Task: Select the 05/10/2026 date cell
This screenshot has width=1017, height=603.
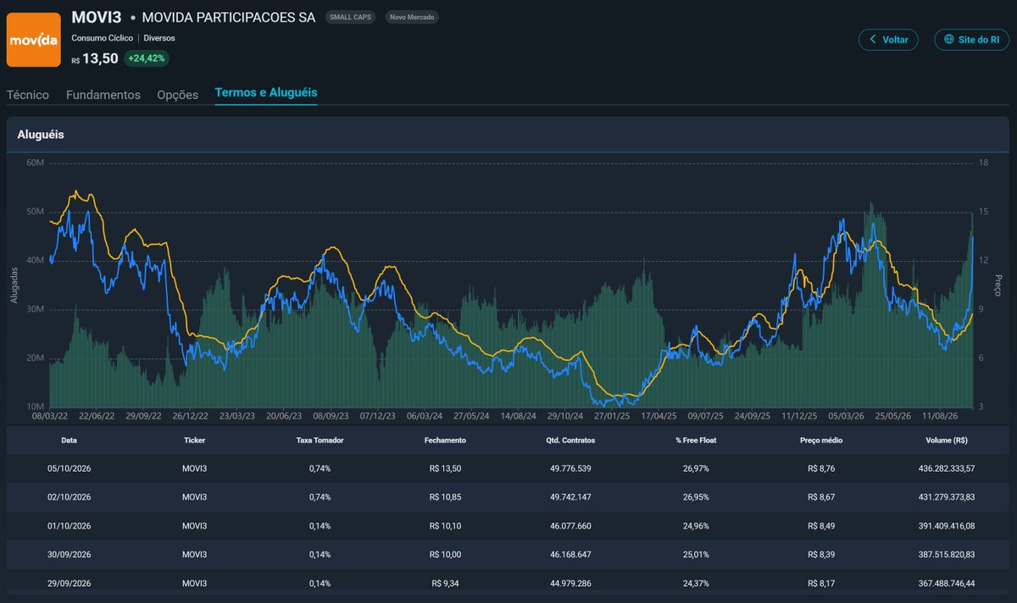Action: coord(69,468)
